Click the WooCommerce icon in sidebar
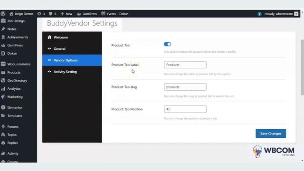This screenshot has width=304, height=171. tap(3, 64)
